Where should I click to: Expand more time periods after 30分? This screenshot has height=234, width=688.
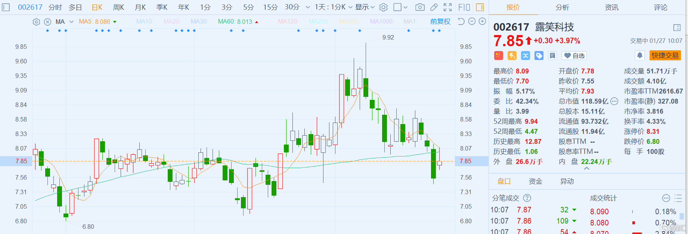(x=308, y=7)
